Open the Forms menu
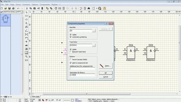Viewport: 181px width, 102px height. click(x=18, y=5)
